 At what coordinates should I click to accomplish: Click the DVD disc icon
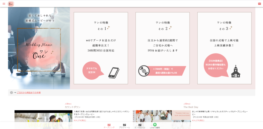(x=144, y=71)
